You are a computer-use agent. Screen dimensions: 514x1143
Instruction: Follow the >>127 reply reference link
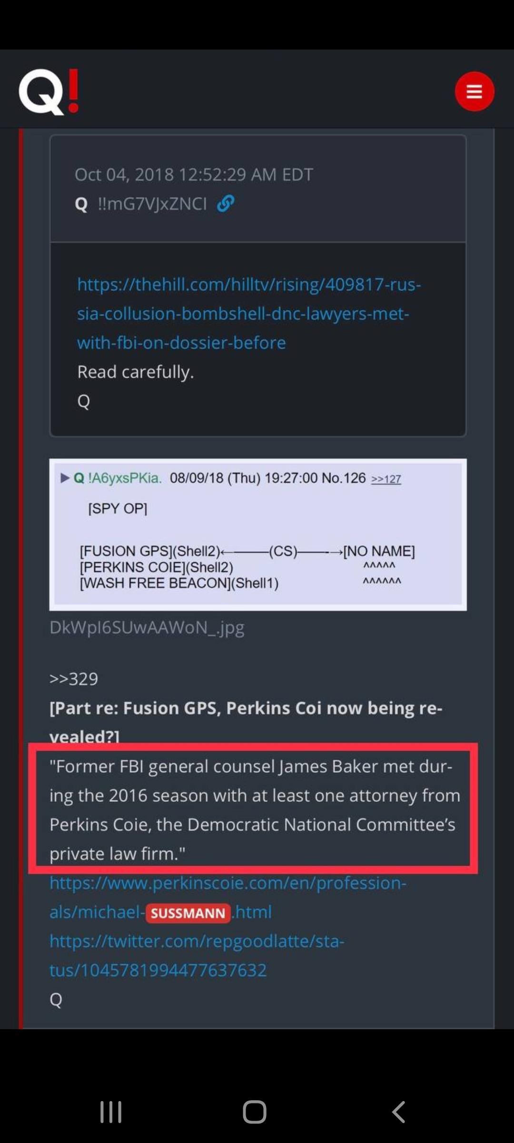coord(386,479)
